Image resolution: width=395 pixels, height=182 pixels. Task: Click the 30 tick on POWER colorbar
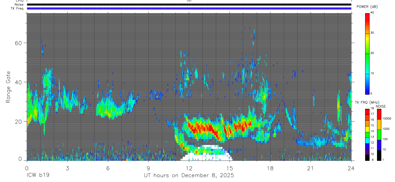point(372,33)
